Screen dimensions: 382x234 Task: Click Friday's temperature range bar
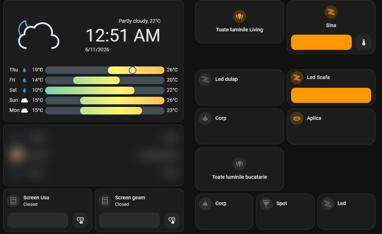[x=105, y=80]
